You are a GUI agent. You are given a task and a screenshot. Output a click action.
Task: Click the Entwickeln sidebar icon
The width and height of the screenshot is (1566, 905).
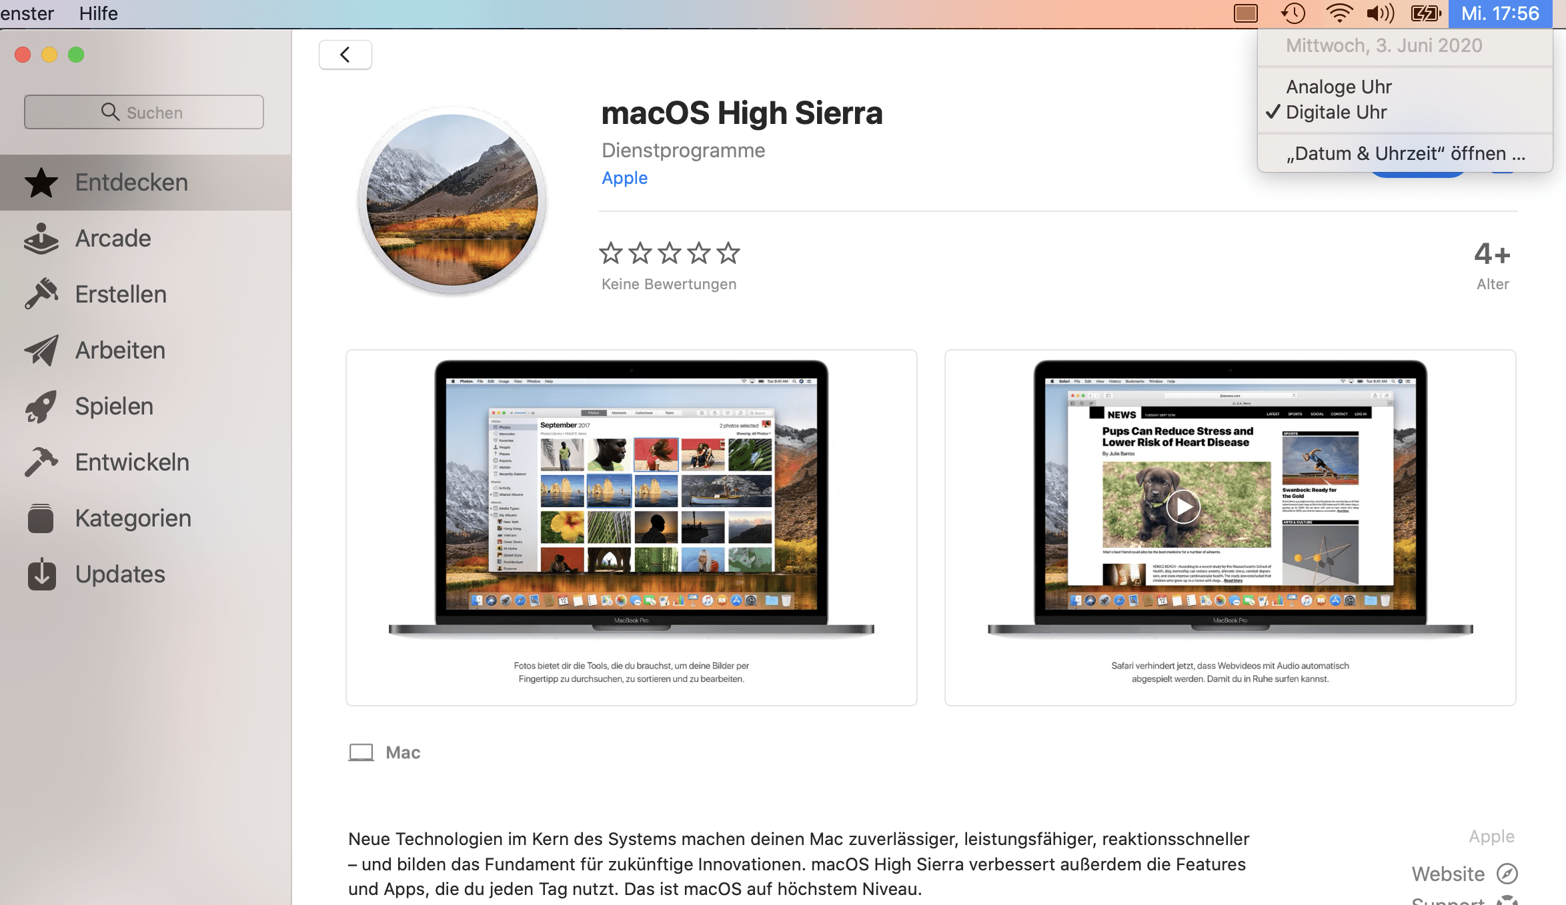coord(40,461)
